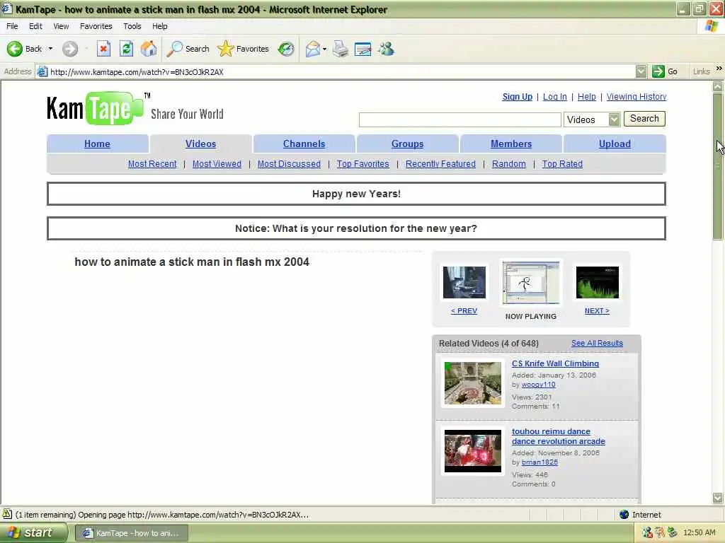This screenshot has width=725, height=543.
Task: Switch to the Home tab
Action: point(97,144)
